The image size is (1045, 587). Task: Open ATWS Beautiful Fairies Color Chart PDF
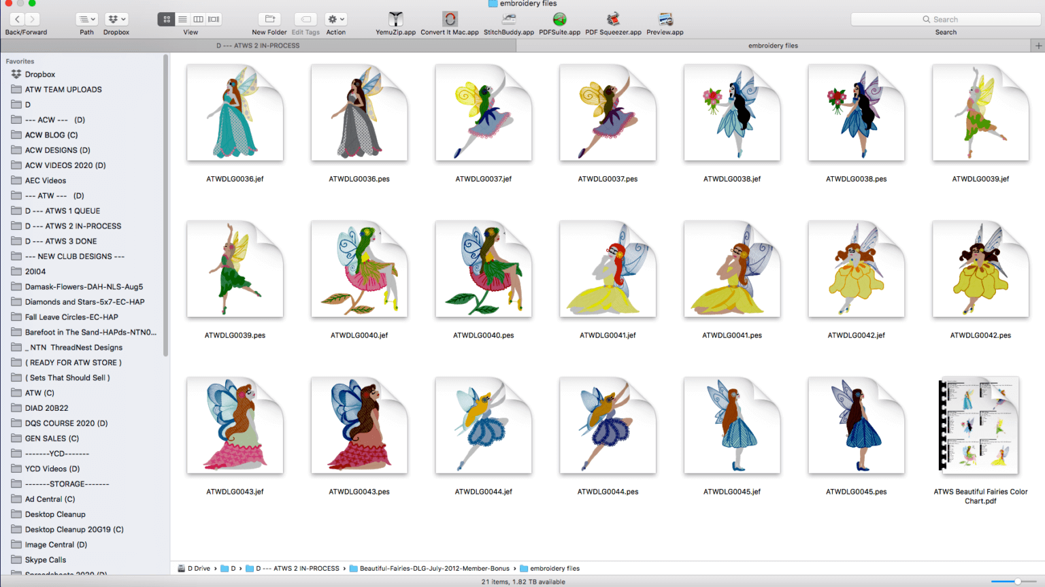click(980, 425)
